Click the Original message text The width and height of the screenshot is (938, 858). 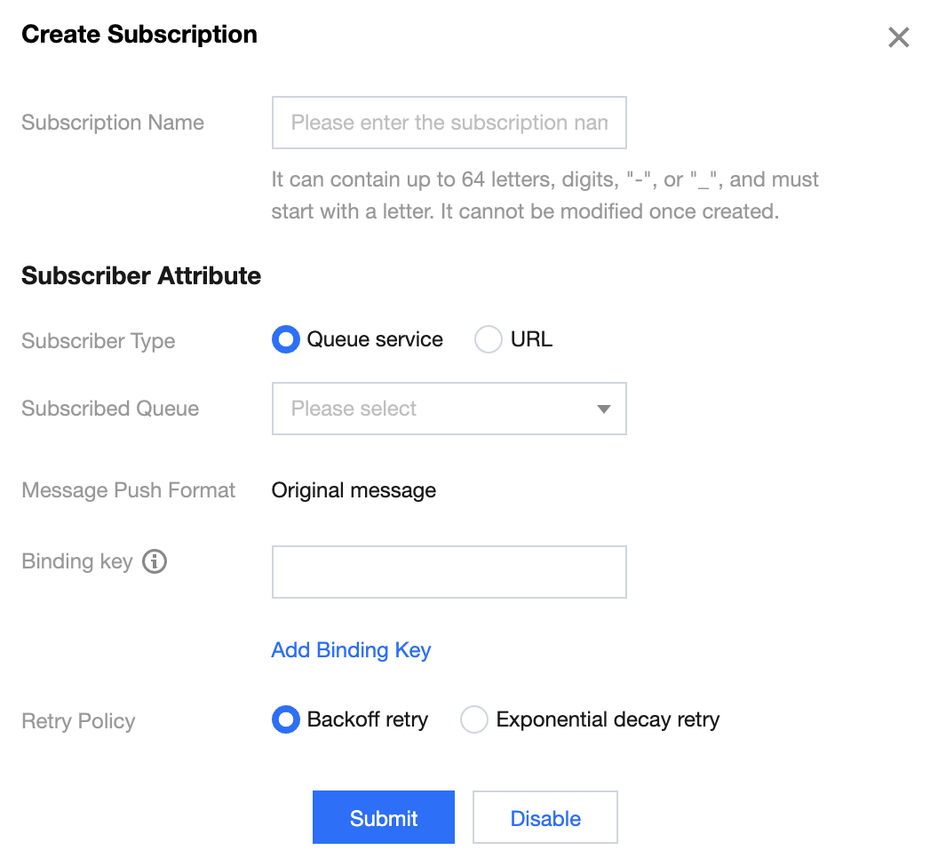click(x=354, y=490)
